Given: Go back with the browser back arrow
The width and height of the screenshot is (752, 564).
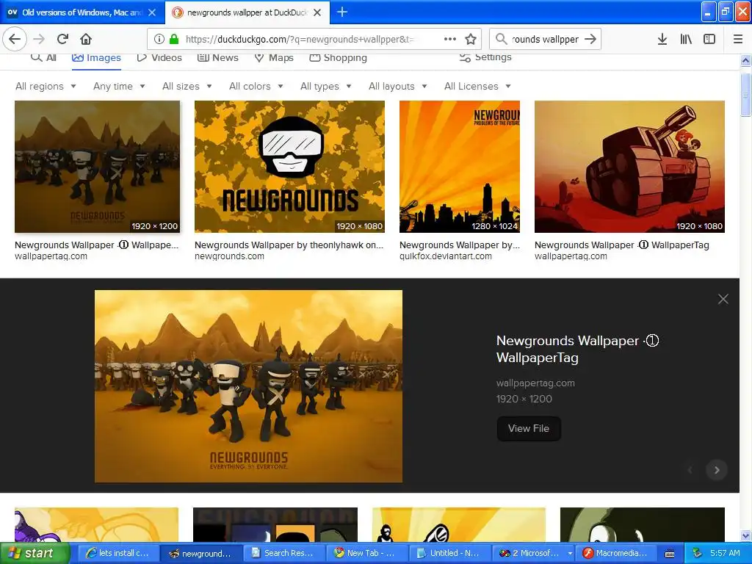Looking at the screenshot, I should coord(15,39).
